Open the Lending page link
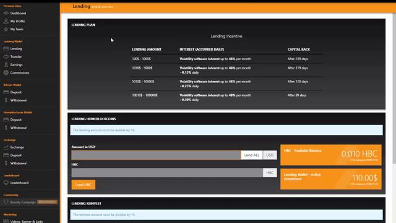This screenshot has width=396, height=223. click(16, 48)
